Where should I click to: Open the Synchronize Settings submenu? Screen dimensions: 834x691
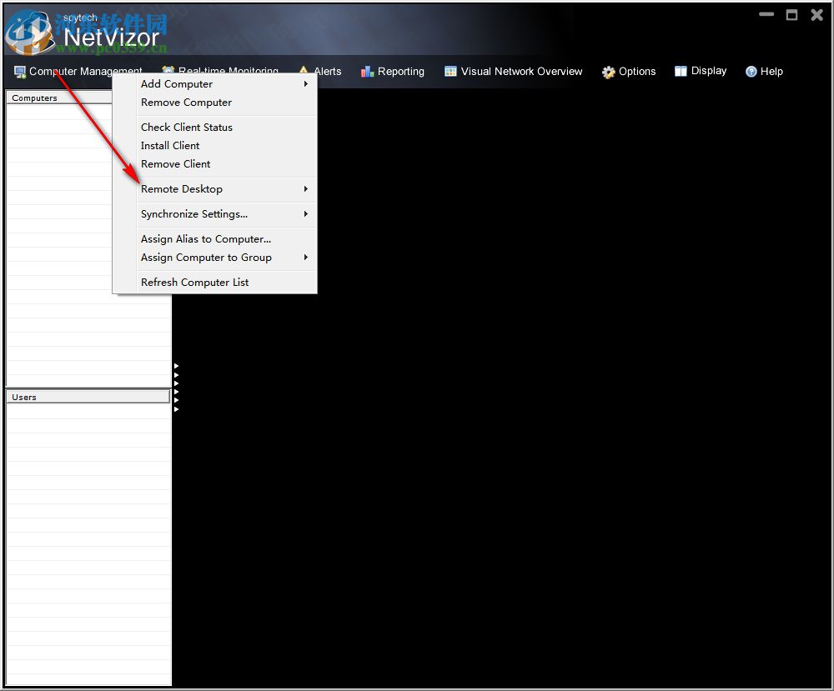[306, 214]
